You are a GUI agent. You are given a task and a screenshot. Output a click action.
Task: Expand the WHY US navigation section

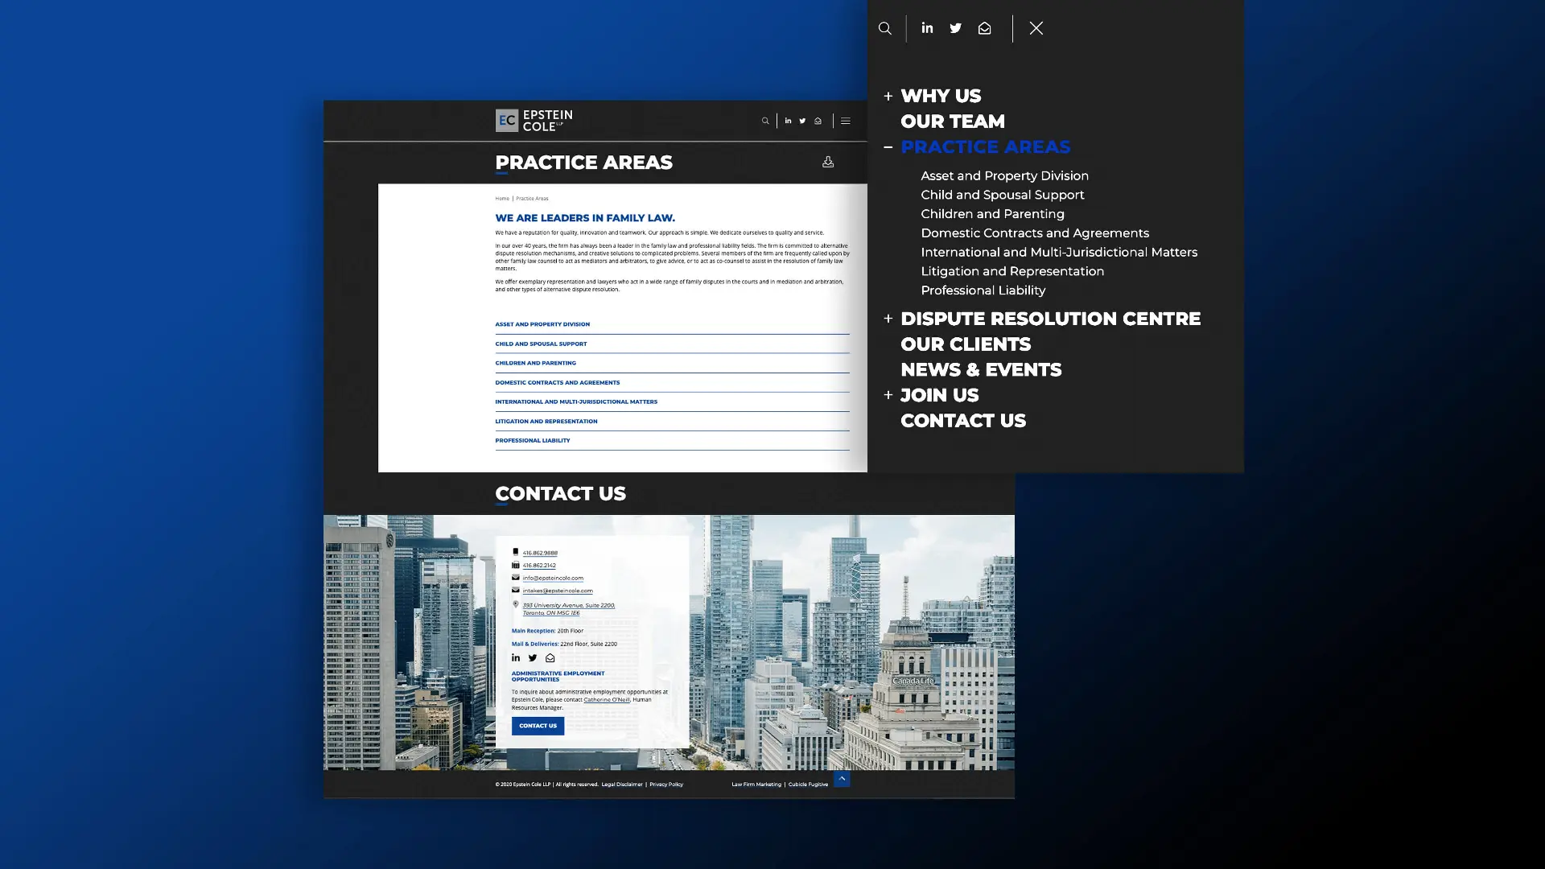coord(888,96)
